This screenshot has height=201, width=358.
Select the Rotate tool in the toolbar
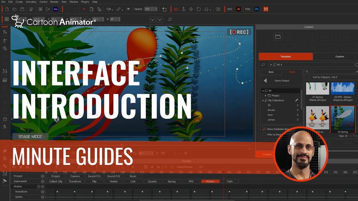pos(199,9)
